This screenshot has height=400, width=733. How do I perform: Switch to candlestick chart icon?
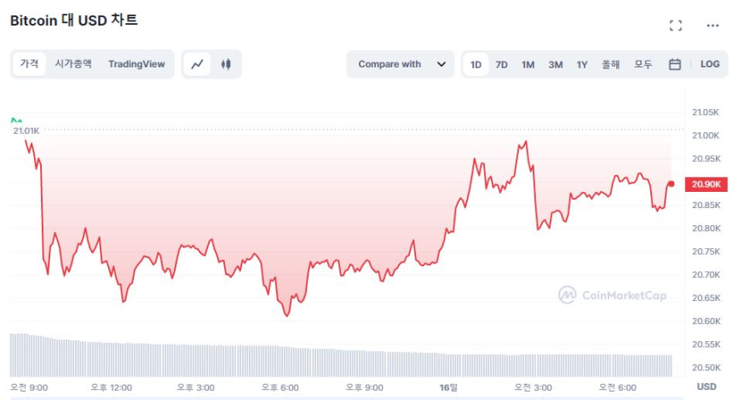[226, 64]
